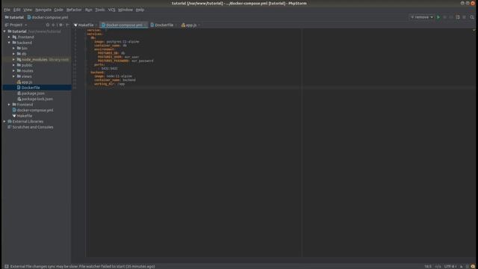Image resolution: width=478 pixels, height=269 pixels.
Task: Expand the frontend folder
Action: [9, 105]
